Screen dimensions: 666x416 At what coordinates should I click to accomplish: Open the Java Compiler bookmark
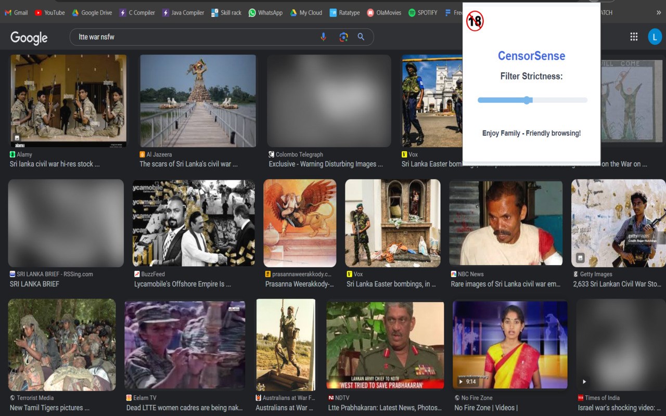coord(183,12)
